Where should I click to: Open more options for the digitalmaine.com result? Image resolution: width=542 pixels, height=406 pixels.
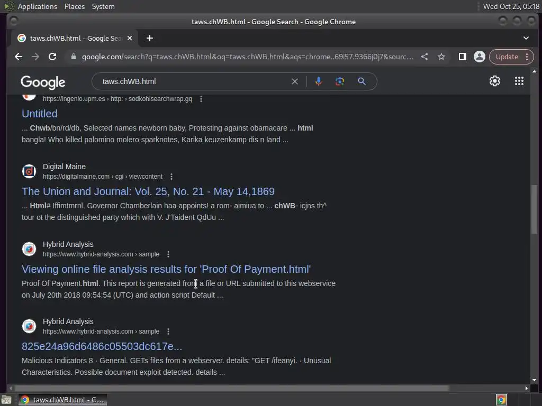pos(171,177)
